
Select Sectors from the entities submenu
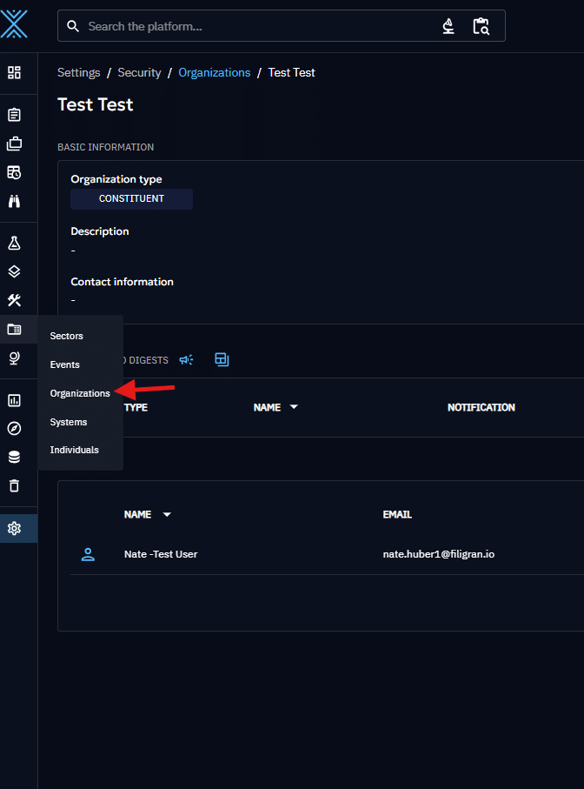(67, 336)
